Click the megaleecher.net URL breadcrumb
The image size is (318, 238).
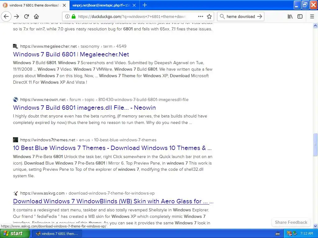coord(73,46)
